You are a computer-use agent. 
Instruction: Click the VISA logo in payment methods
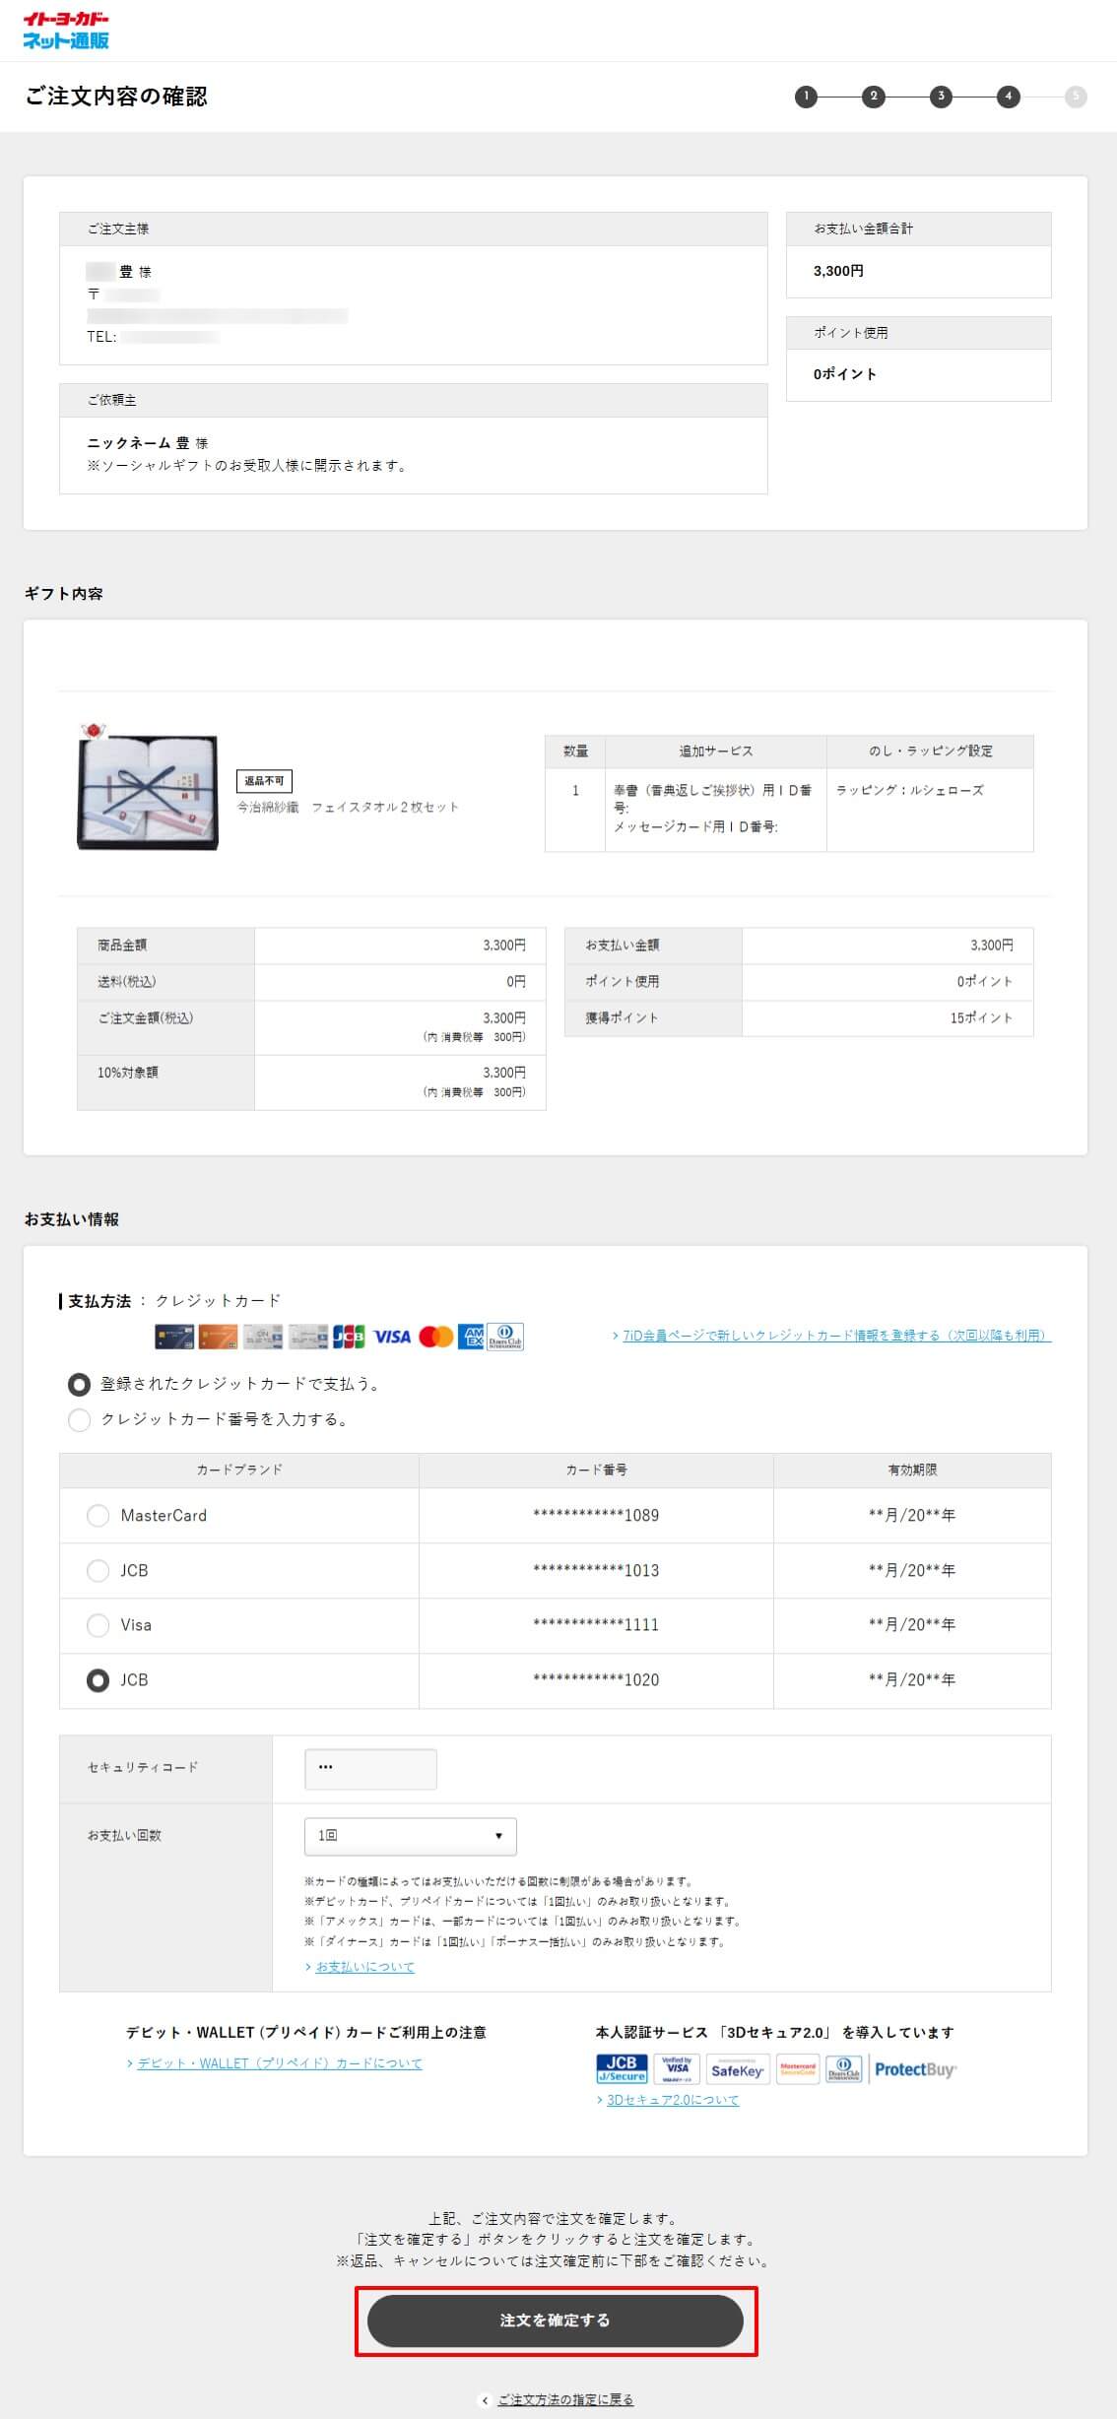click(391, 1337)
